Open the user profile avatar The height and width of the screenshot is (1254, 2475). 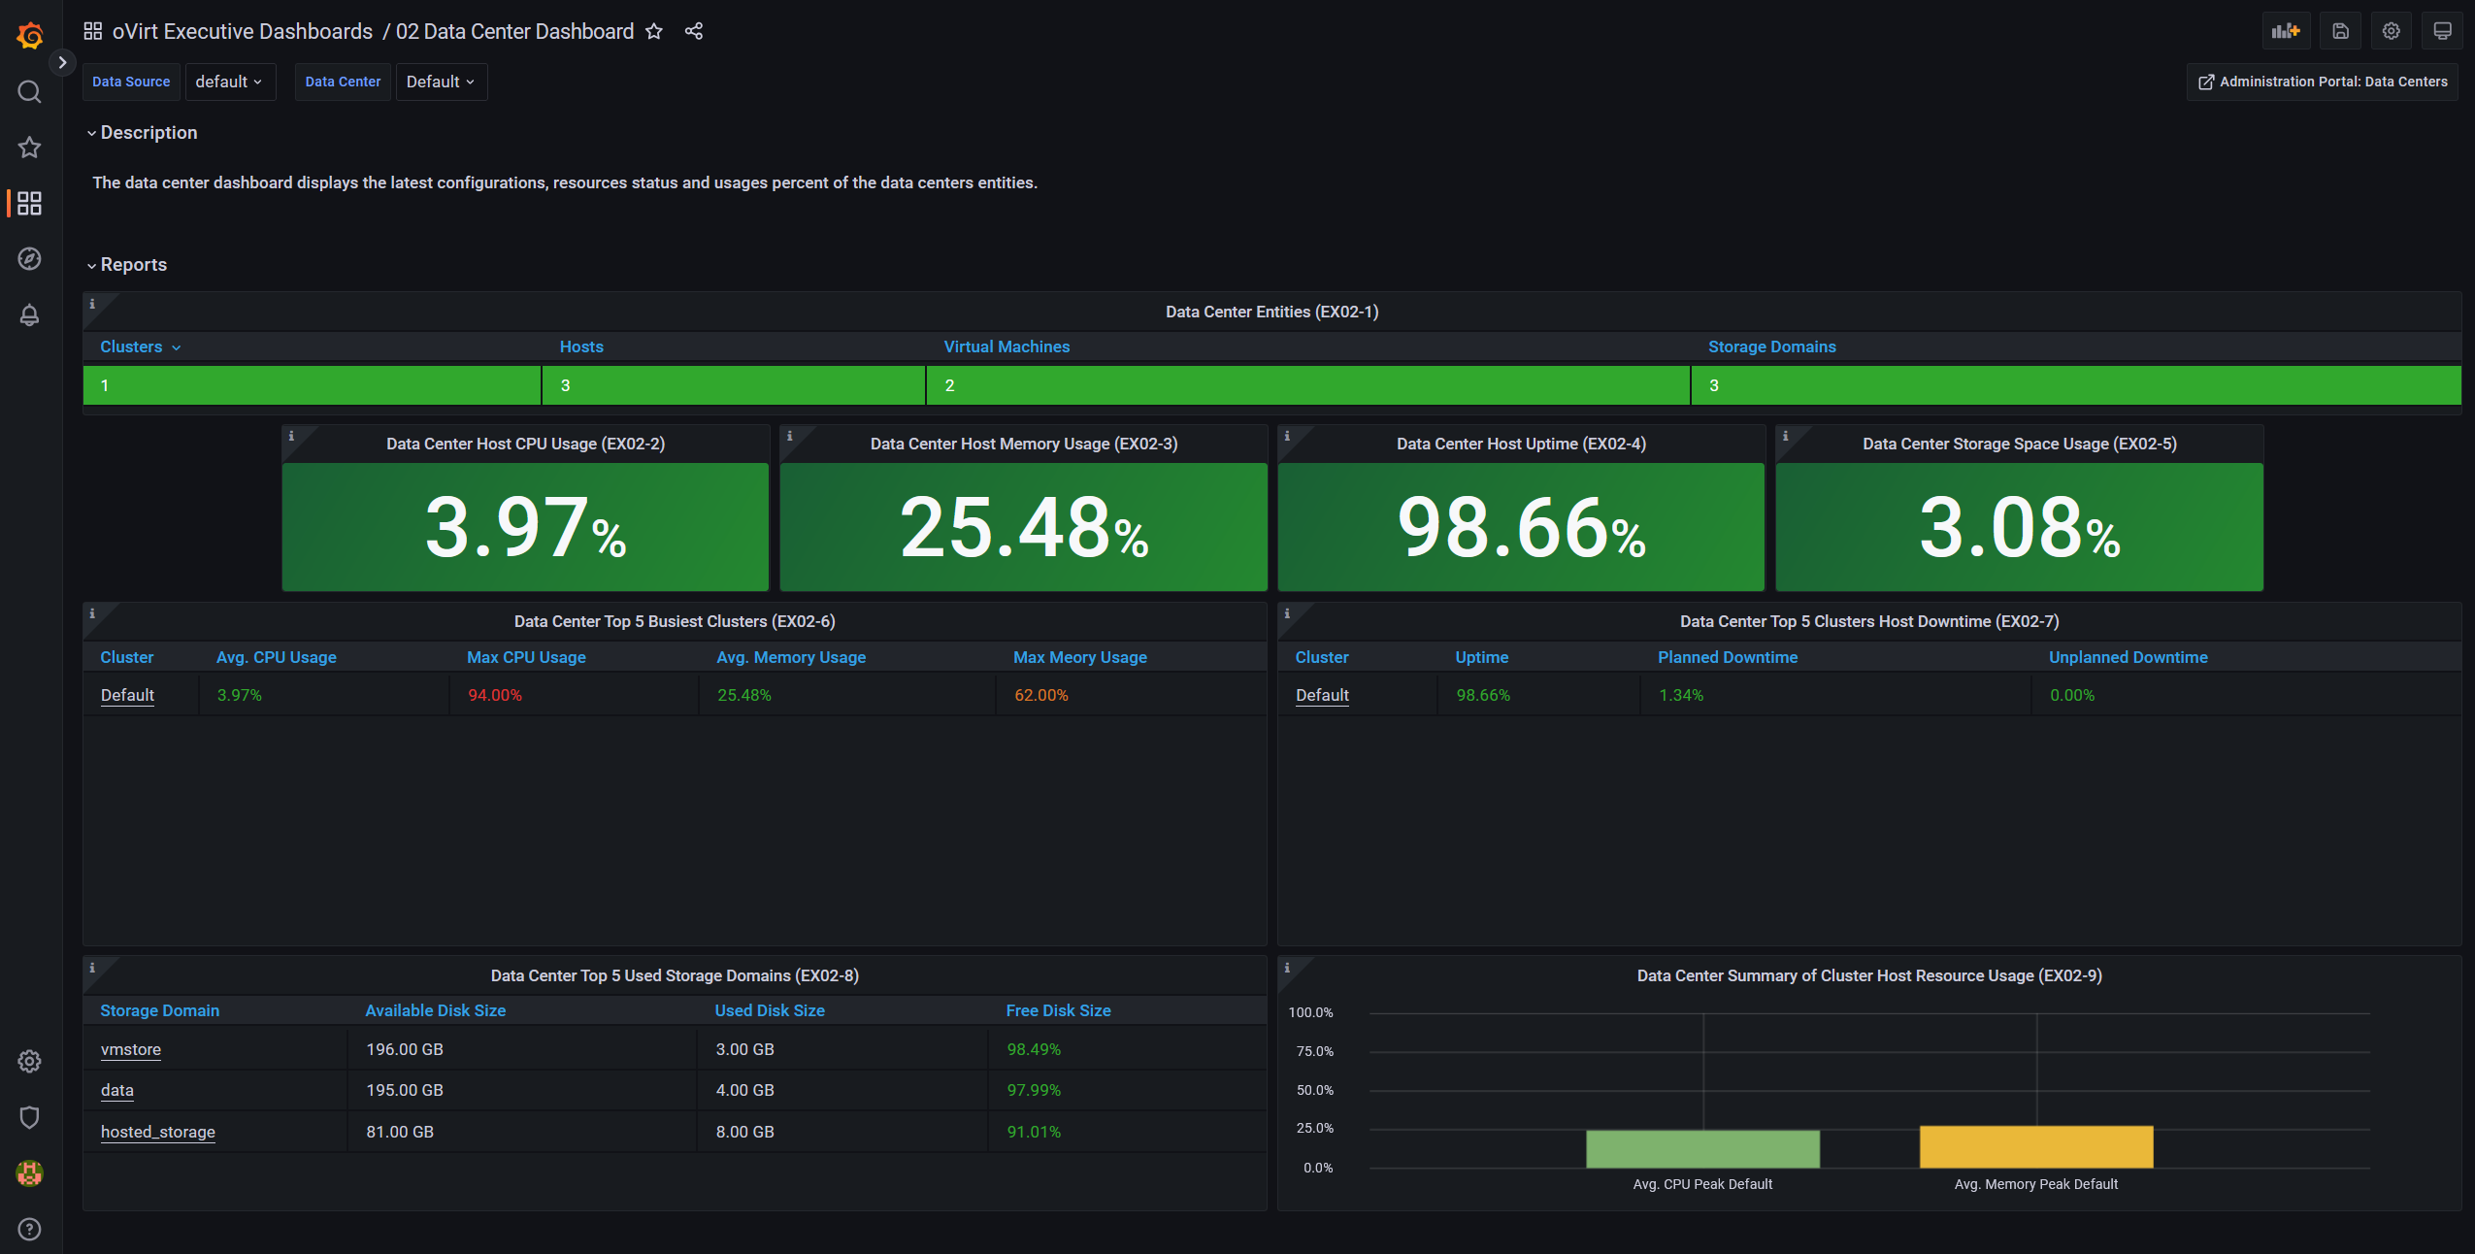pyautogui.click(x=30, y=1173)
